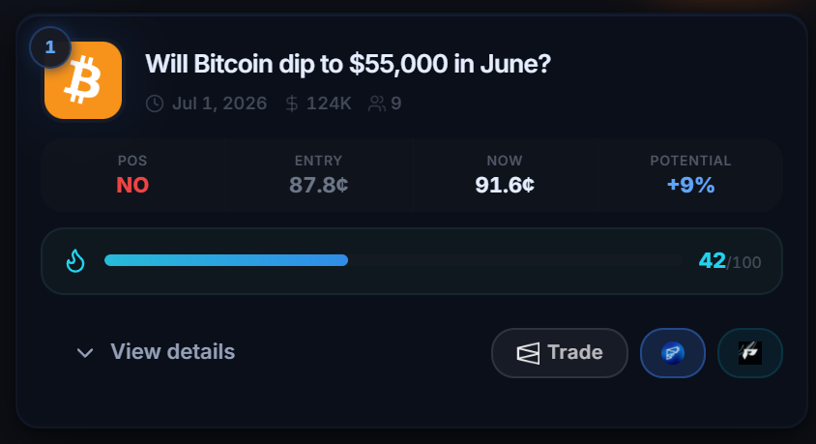816x444 pixels.
Task: Click the Trade button
Action: point(560,353)
